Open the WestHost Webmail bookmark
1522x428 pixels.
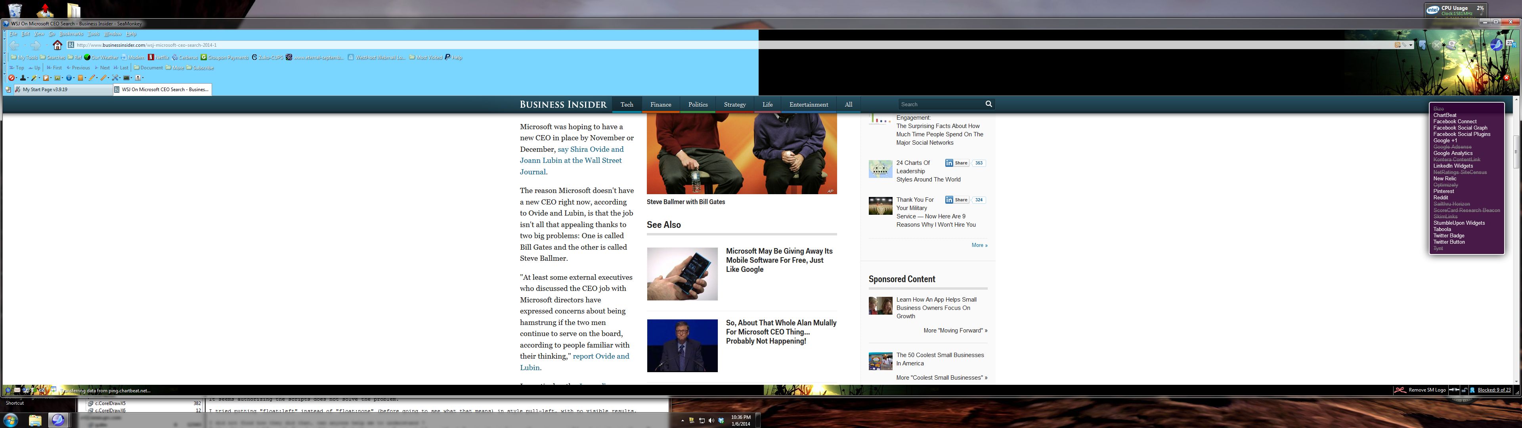click(377, 57)
